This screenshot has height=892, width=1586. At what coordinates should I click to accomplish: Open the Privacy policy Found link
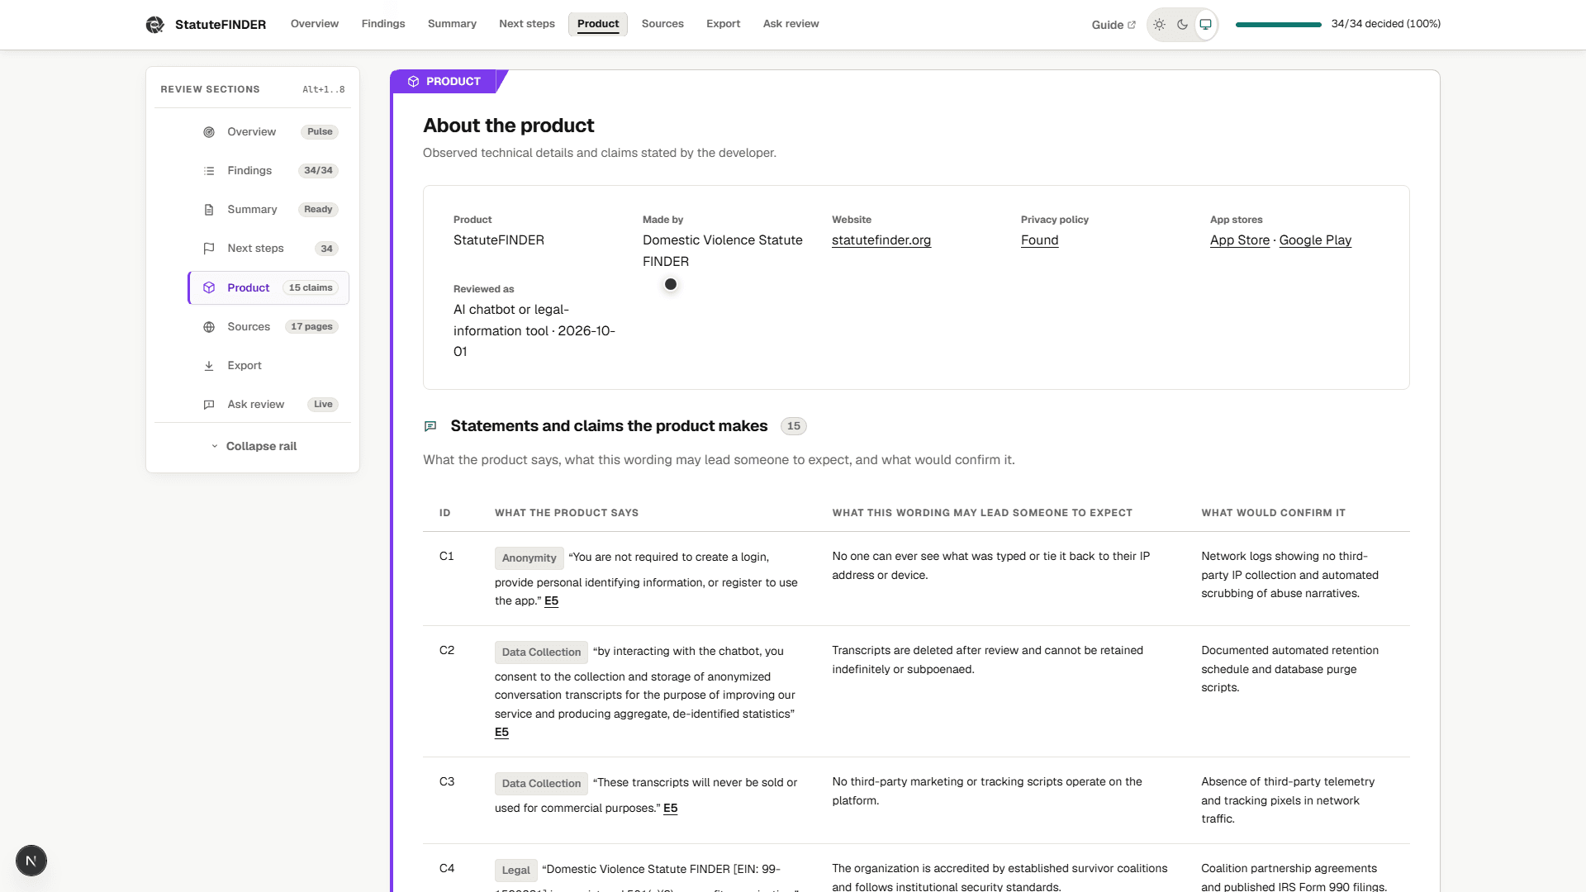[x=1039, y=240]
